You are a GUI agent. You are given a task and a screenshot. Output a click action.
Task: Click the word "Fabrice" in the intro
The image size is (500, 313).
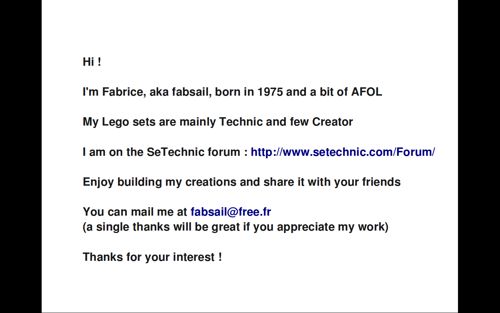124,92
